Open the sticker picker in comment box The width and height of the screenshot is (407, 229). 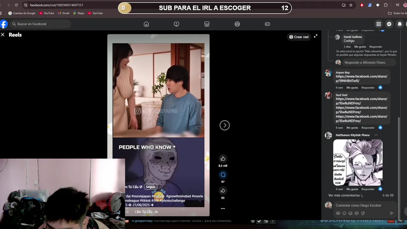(x=363, y=213)
